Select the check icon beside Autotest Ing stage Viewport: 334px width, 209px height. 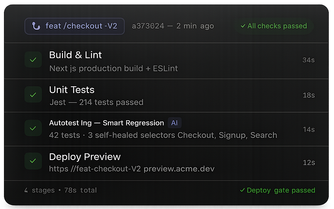33,128
